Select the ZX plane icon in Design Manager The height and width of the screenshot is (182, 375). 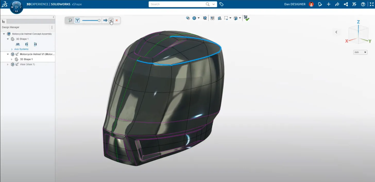(x=35, y=44)
